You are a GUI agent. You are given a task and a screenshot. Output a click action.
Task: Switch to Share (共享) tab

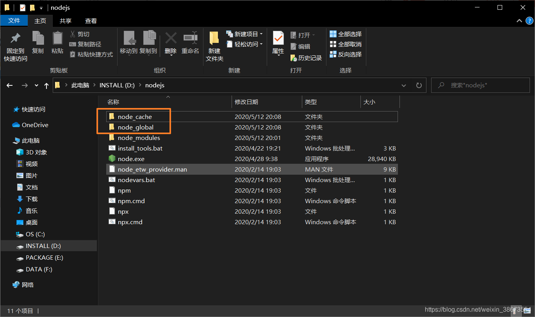point(66,21)
